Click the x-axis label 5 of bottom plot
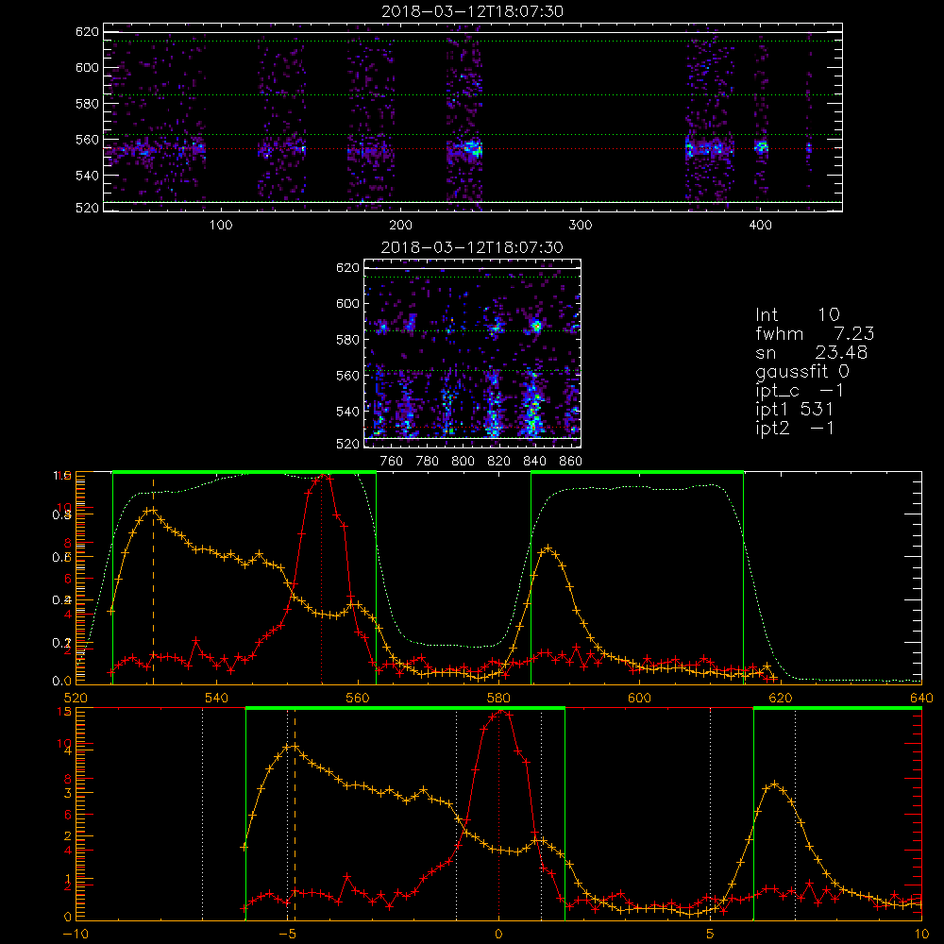The image size is (944, 944). click(x=711, y=934)
